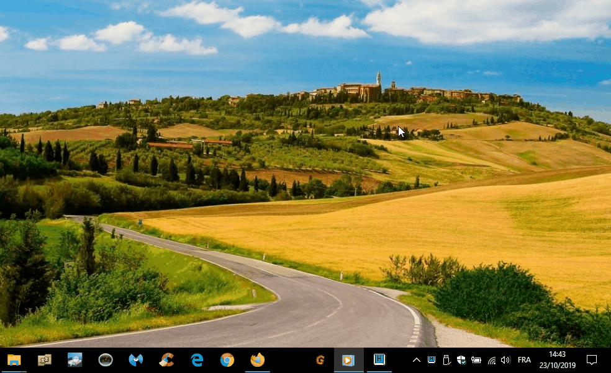Switch to Firefox in the taskbar
This screenshot has width=611, height=373.
click(257, 360)
